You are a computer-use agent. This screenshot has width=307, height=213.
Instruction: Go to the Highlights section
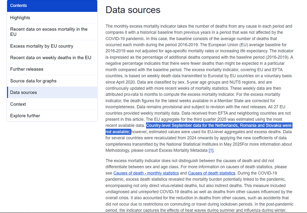point(20,18)
